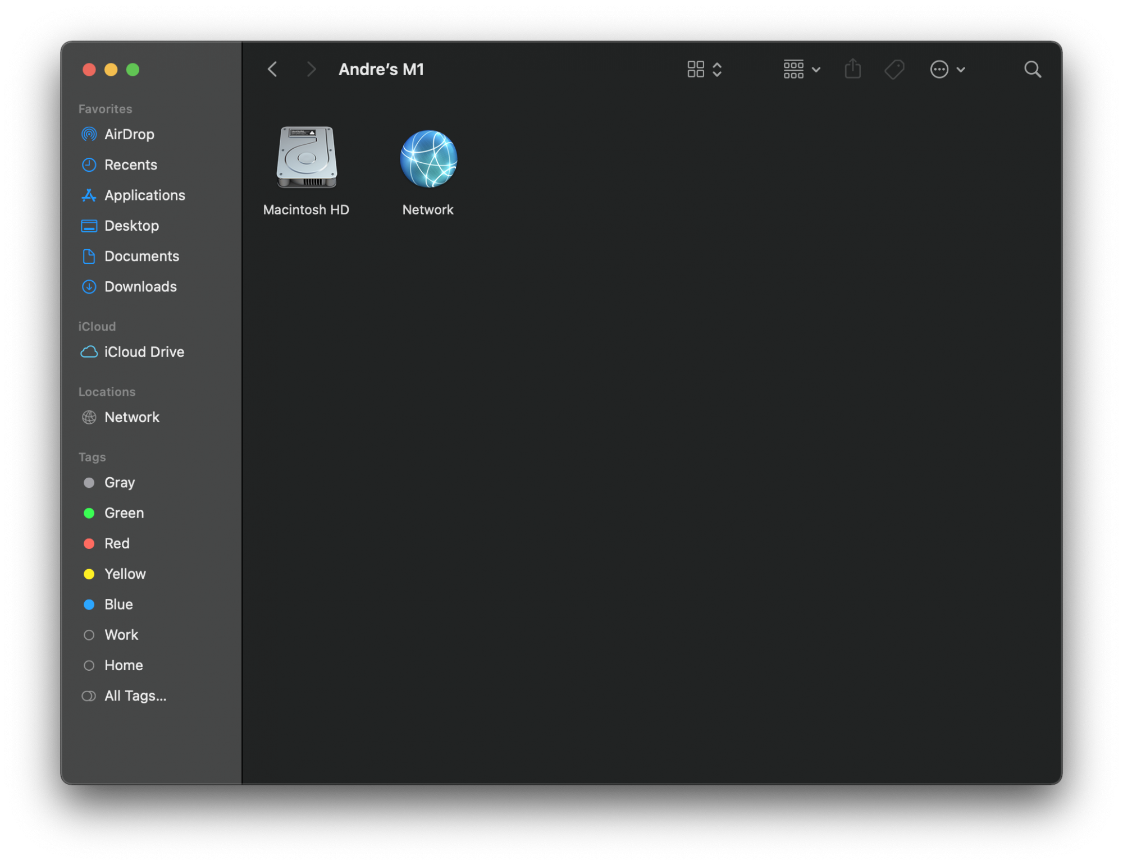The width and height of the screenshot is (1123, 865).
Task: Open Downloads in the sidebar
Action: click(x=140, y=287)
